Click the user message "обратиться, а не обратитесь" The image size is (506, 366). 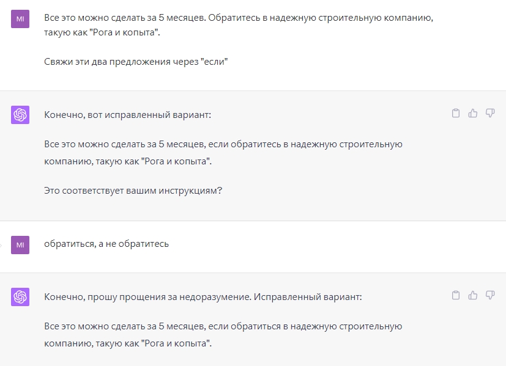(x=106, y=244)
